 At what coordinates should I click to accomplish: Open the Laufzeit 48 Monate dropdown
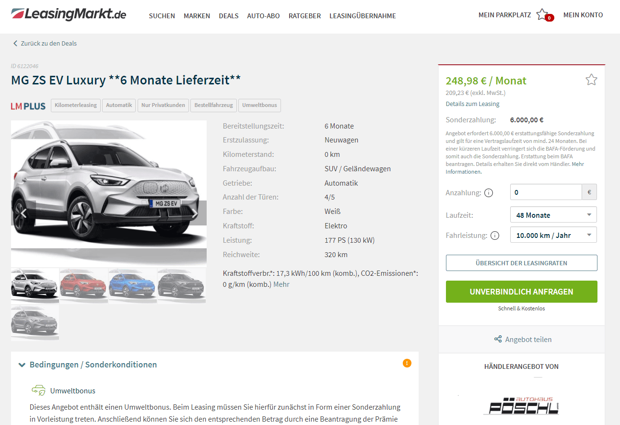coord(553,215)
